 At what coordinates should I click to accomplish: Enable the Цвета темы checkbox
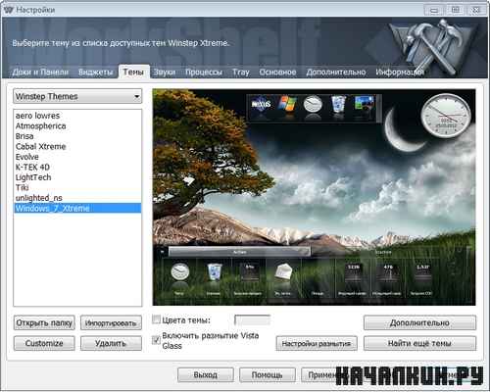pos(157,319)
